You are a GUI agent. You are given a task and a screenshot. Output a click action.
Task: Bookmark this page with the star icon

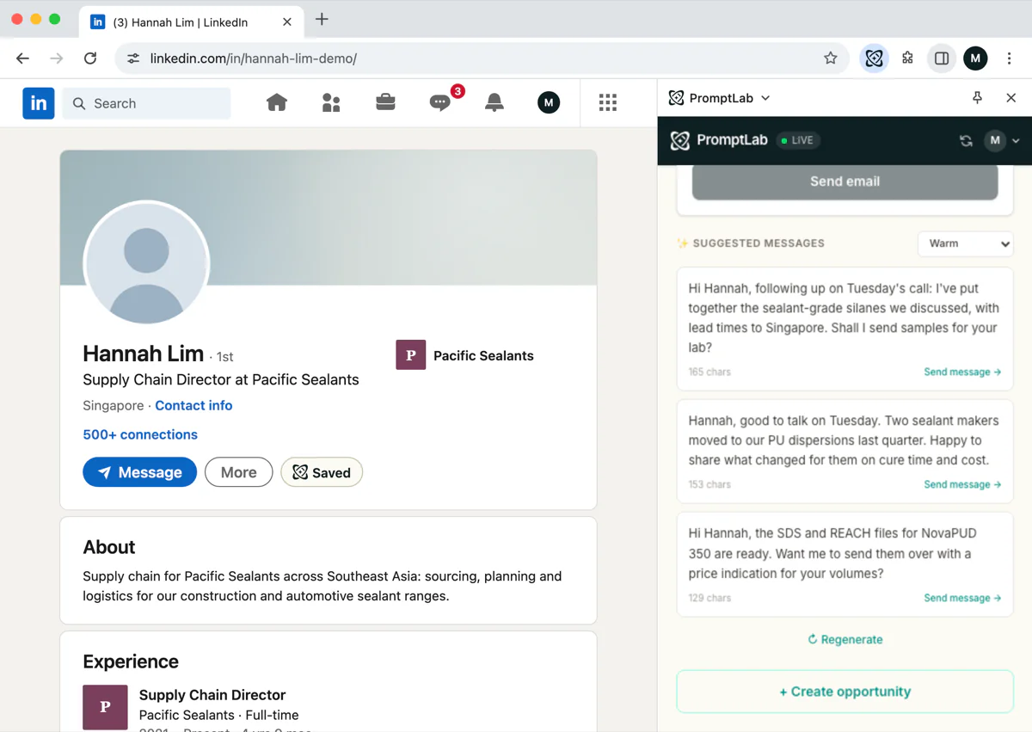[x=830, y=58]
